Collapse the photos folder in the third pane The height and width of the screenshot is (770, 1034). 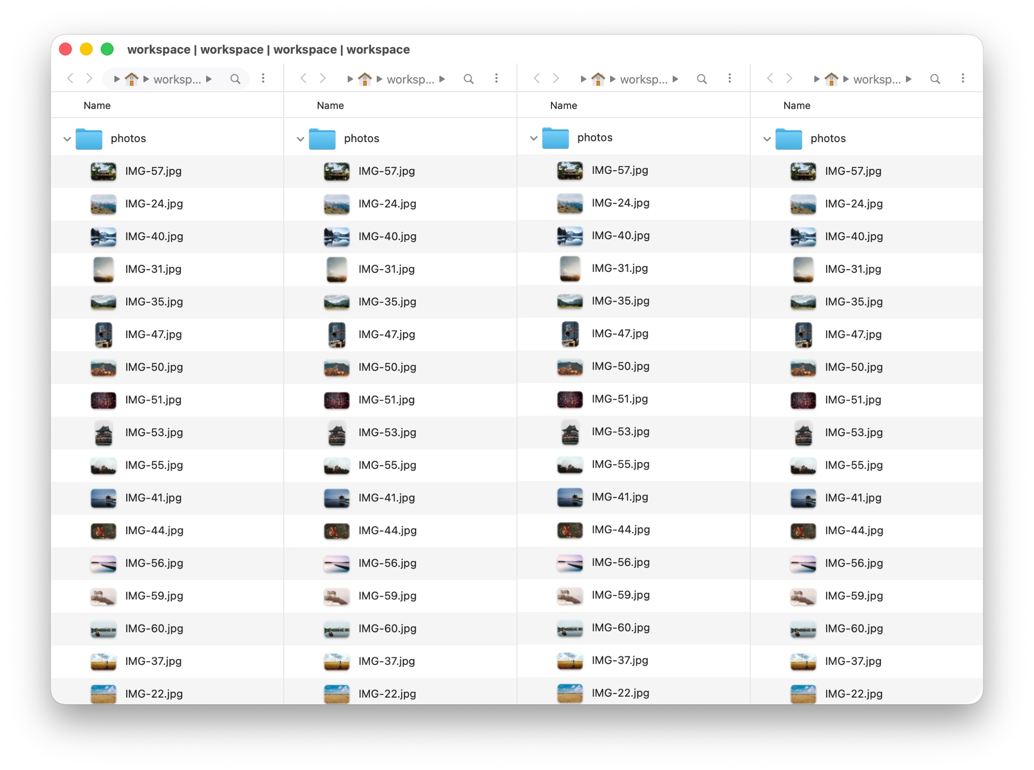click(x=533, y=138)
